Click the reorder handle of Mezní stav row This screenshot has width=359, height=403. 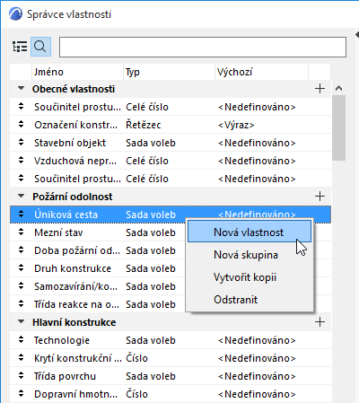(x=21, y=232)
